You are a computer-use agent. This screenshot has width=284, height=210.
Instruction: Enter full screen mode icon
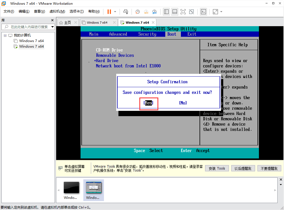[183, 12]
